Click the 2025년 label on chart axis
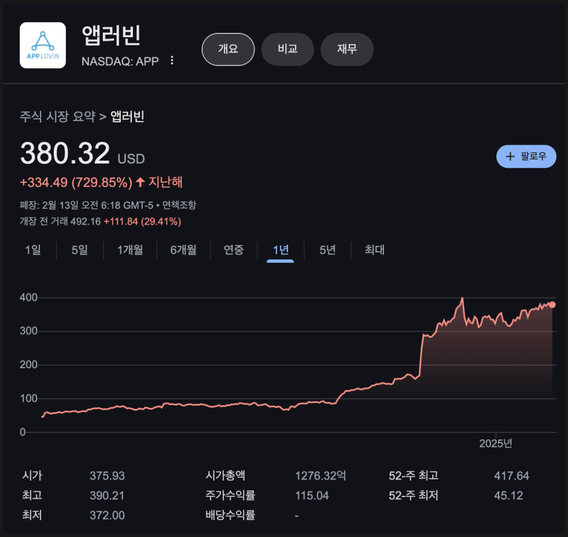The height and width of the screenshot is (537, 568). [x=496, y=443]
